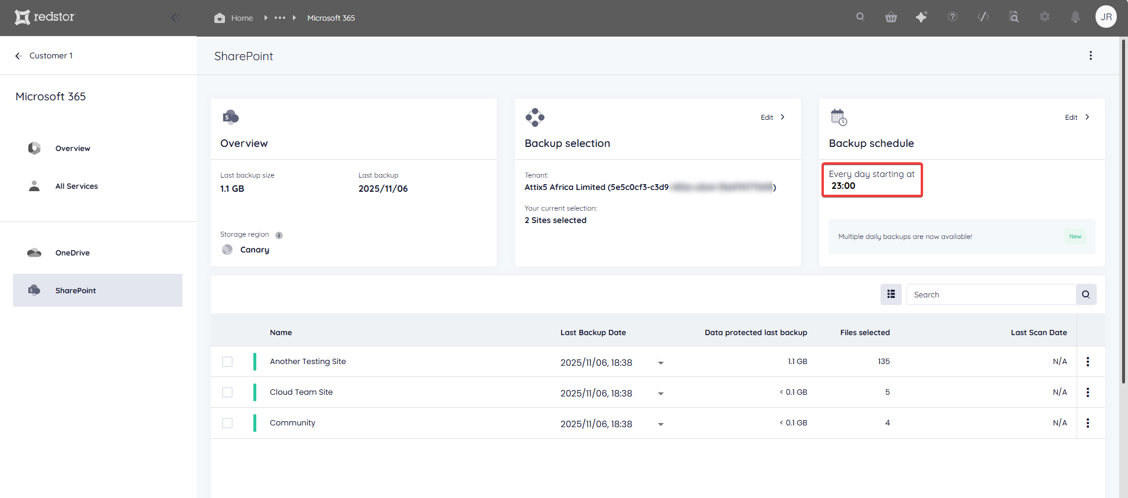
Task: Click the Another Testing Site name
Action: point(308,361)
